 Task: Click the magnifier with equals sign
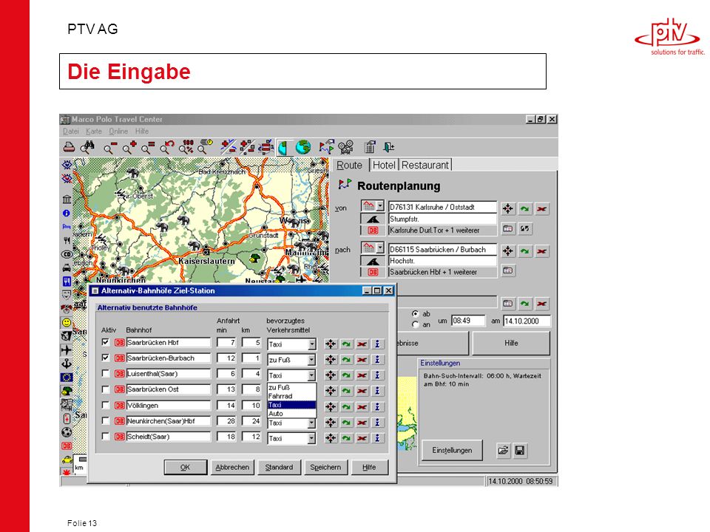[148, 148]
